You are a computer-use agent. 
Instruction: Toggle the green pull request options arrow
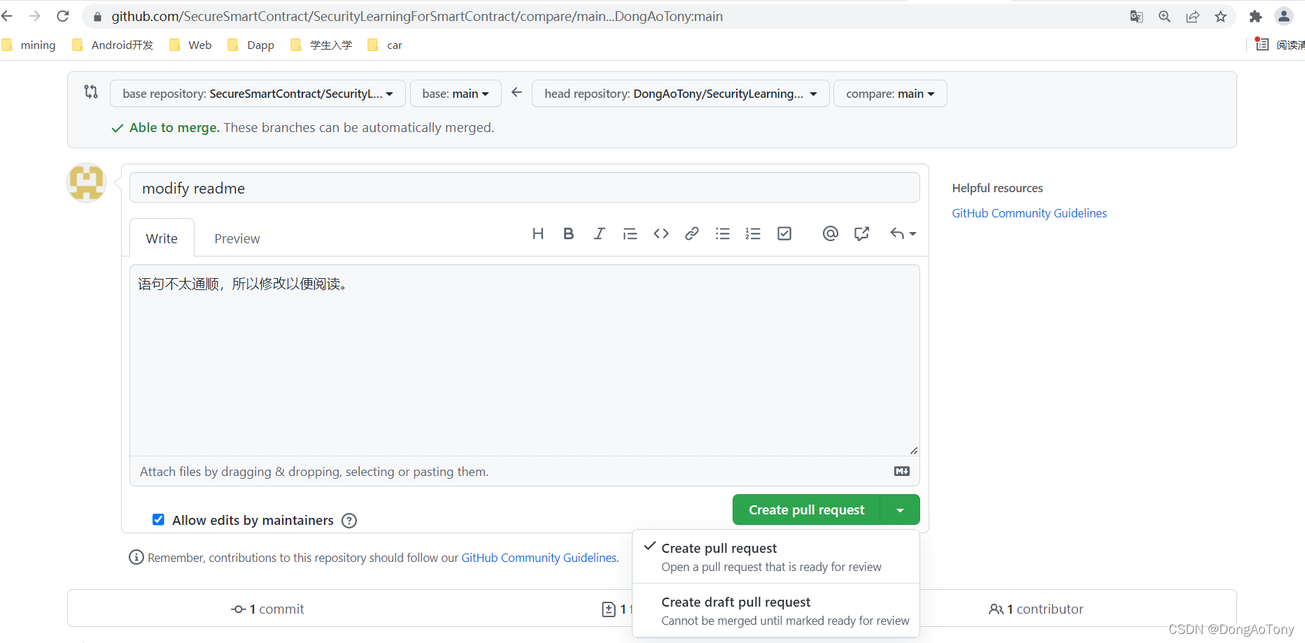pyautogui.click(x=900, y=510)
